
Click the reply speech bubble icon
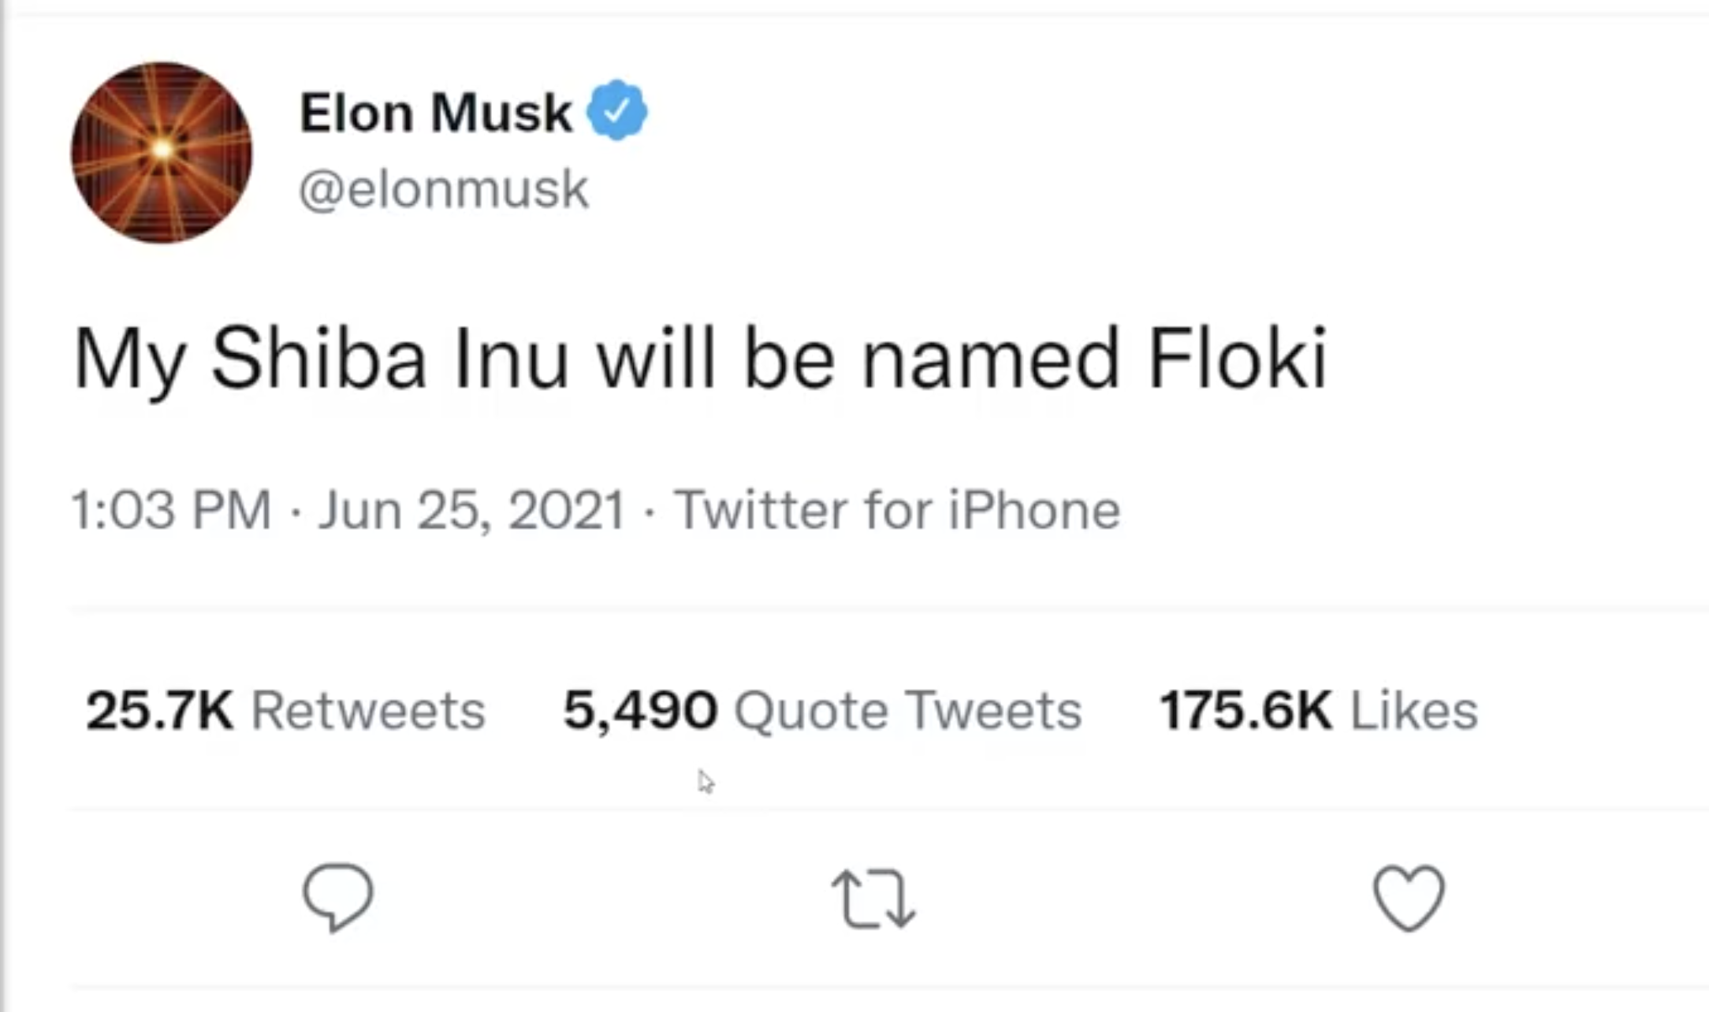tap(338, 898)
